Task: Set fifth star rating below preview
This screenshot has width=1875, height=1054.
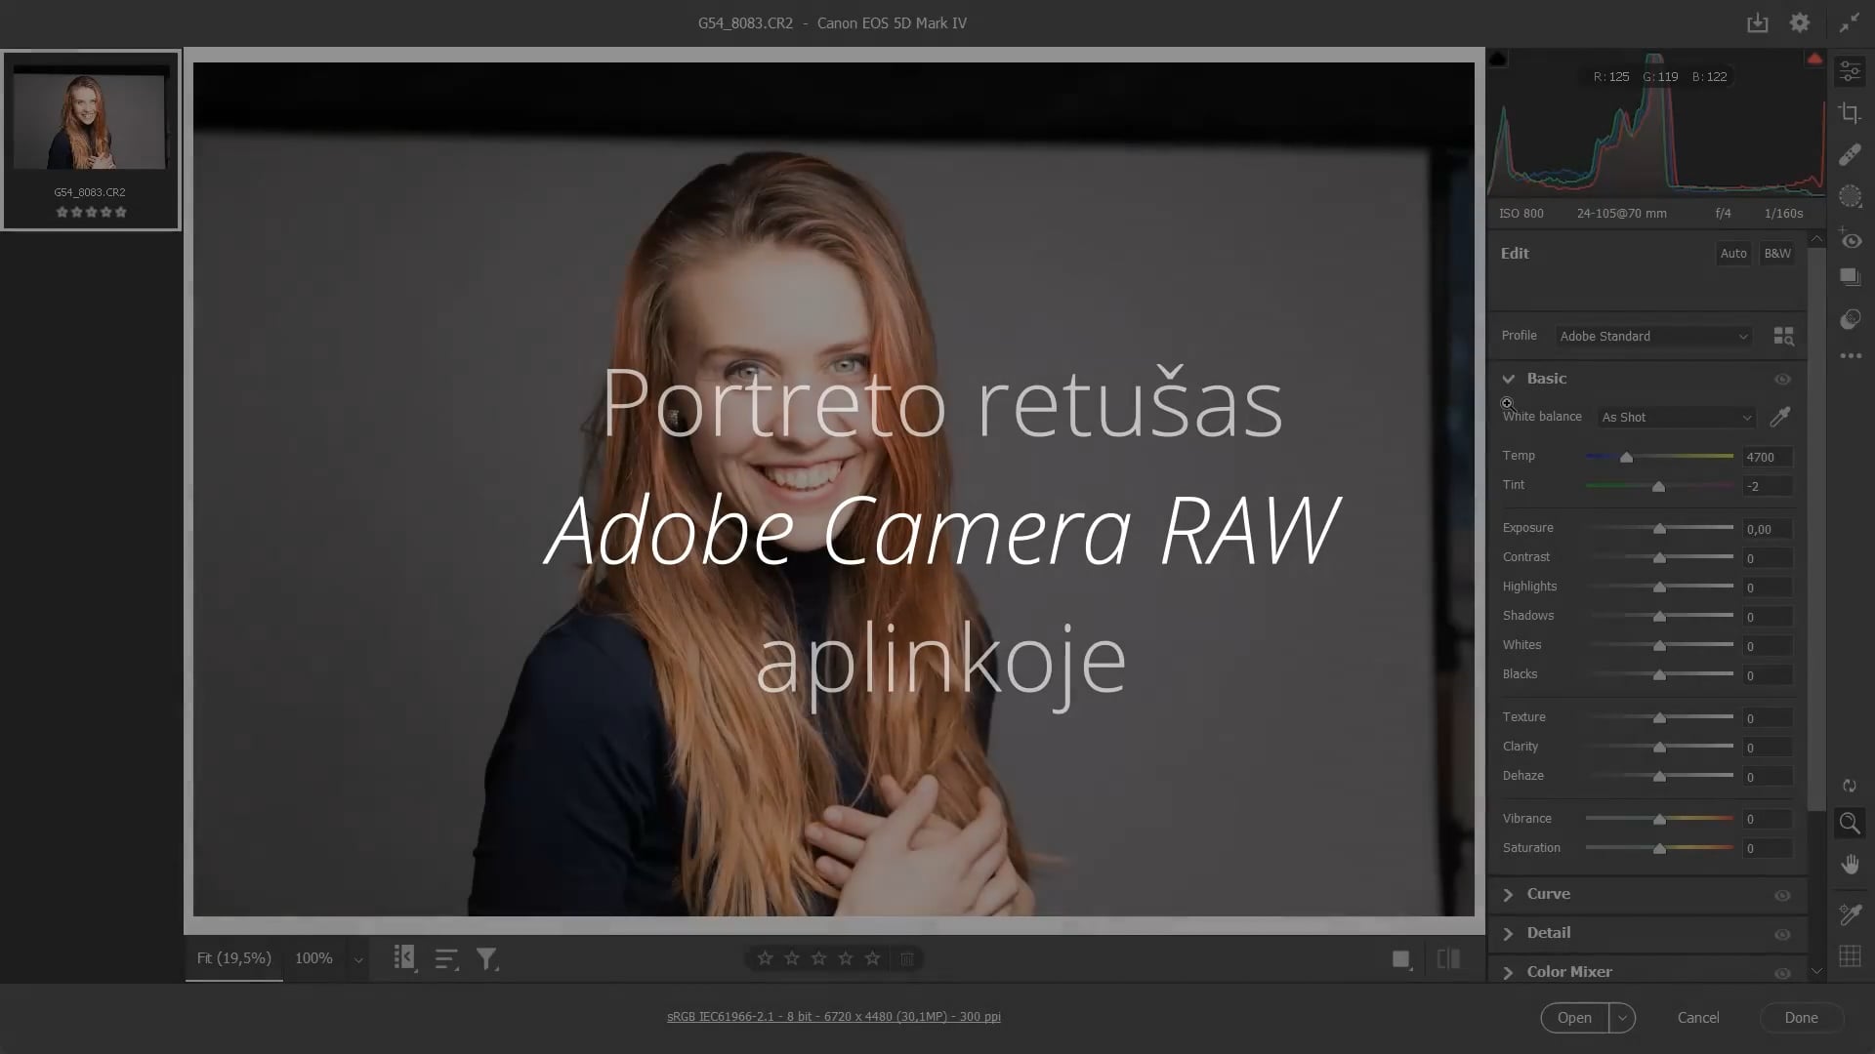Action: click(x=873, y=958)
